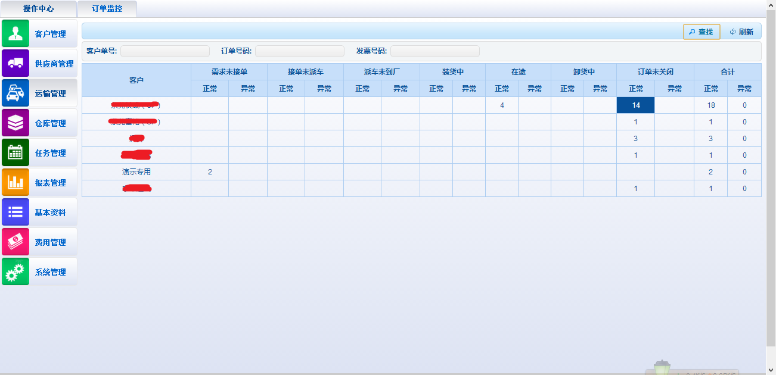The height and width of the screenshot is (375, 776).
Task: Open 任务管理 with the green calendar icon
Action: 15,152
